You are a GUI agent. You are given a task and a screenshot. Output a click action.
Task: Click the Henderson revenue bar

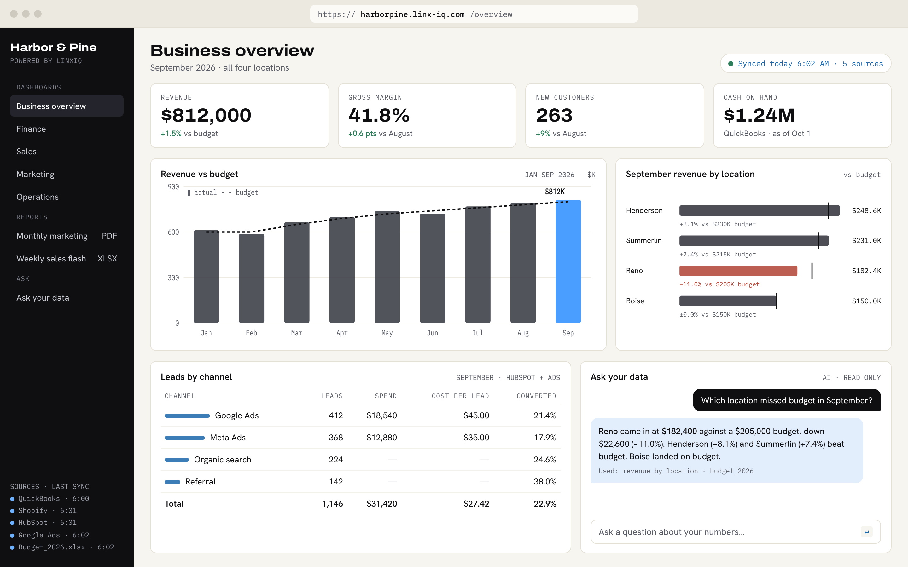tap(760, 210)
